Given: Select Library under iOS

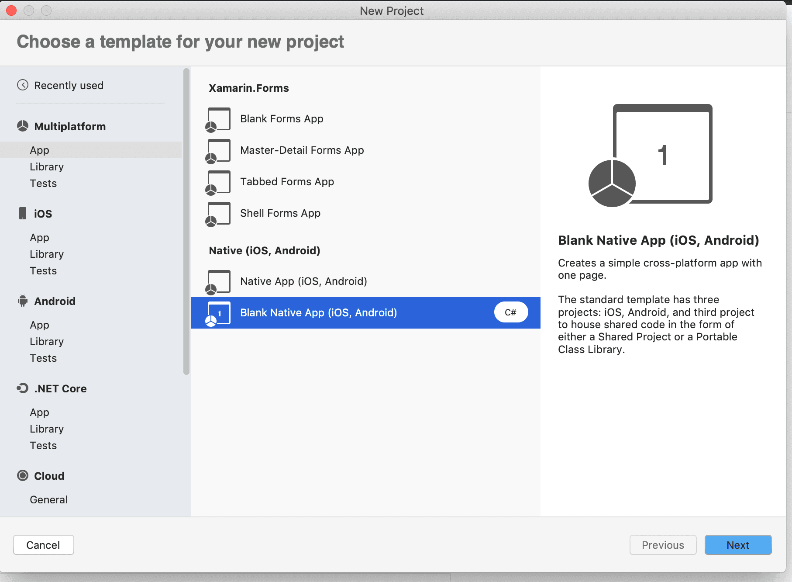Looking at the screenshot, I should pos(47,254).
